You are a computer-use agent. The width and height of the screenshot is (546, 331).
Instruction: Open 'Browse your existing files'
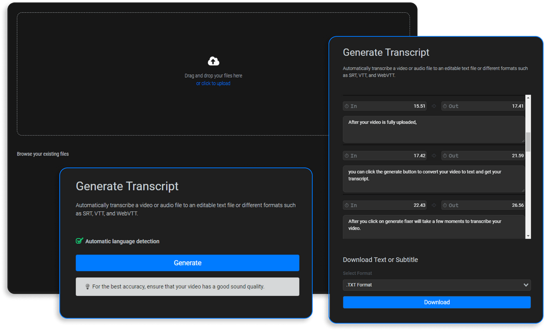click(43, 154)
